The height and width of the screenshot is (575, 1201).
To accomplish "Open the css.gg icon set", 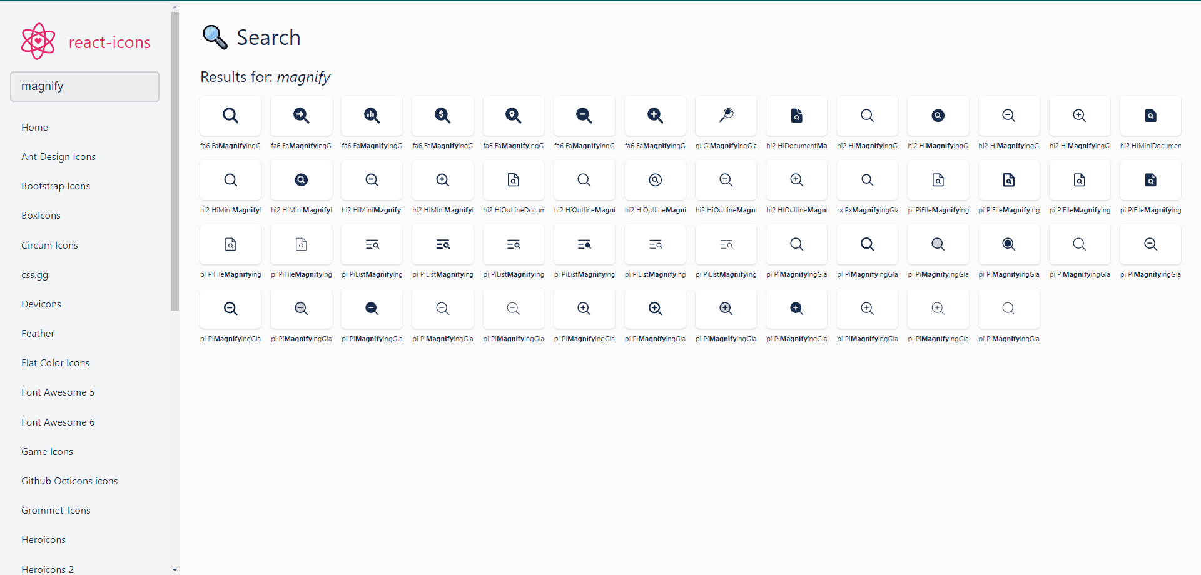I will click(34, 275).
